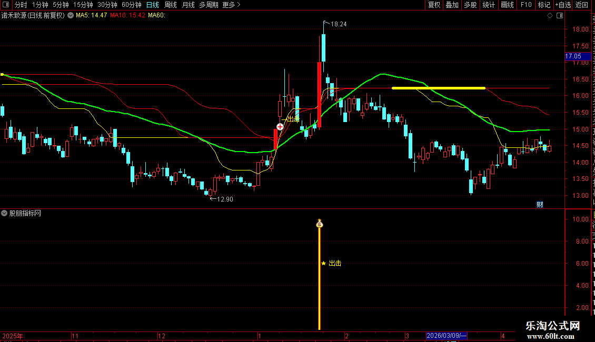This screenshot has width=595, height=342.
Task: Expand the 更多 periods dropdown
Action: tap(231, 5)
